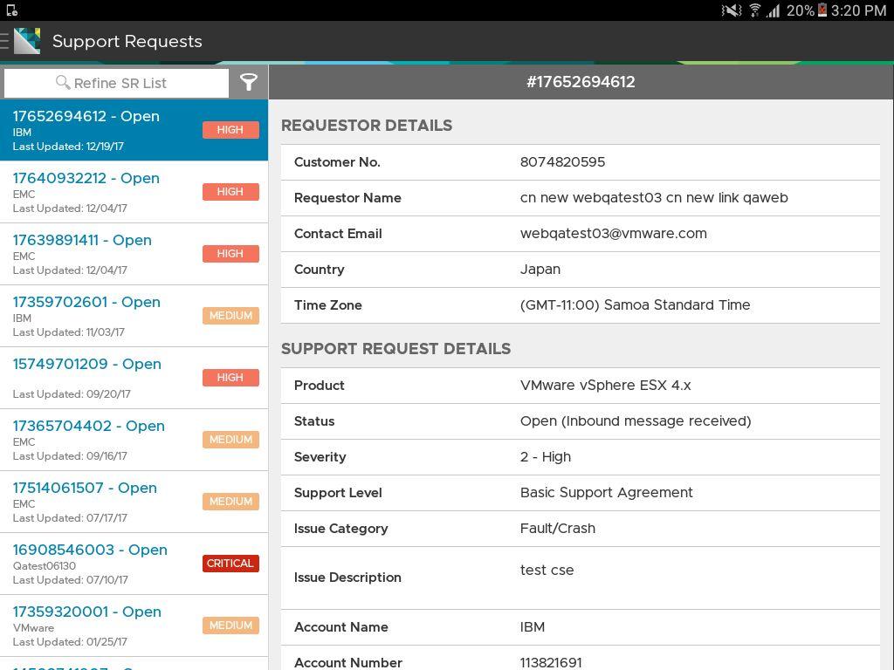Tap Last Updated: 01/25/17 text

(70, 642)
